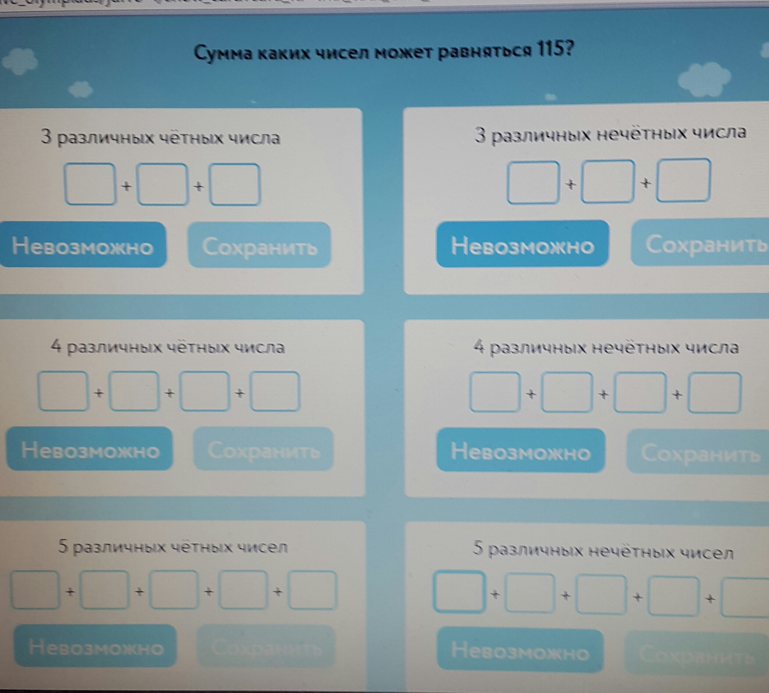Focus first box in 3 чётных числа
This screenshot has width=769, height=693.
90,185
